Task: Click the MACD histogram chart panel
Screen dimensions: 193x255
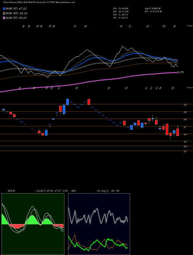Action: (33, 224)
